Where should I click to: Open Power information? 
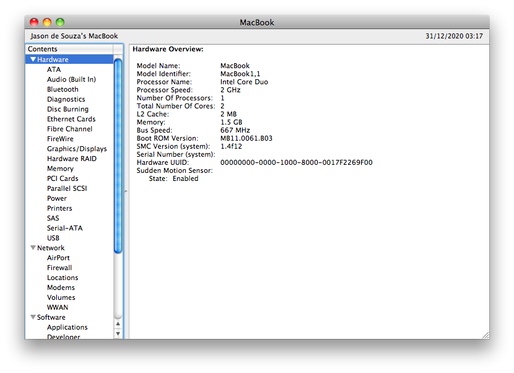(x=57, y=198)
